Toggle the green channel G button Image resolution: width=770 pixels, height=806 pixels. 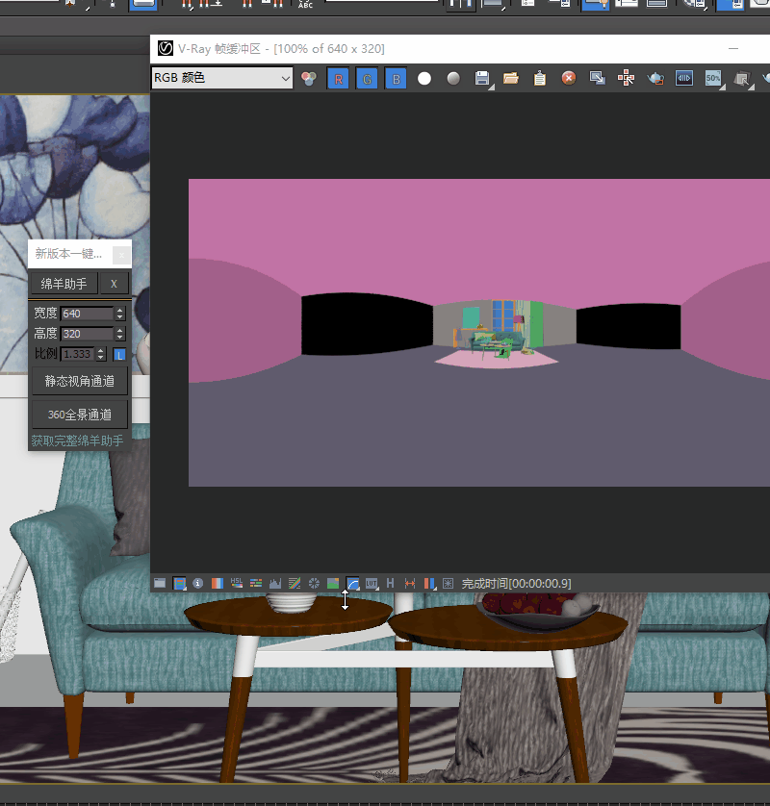pos(367,79)
